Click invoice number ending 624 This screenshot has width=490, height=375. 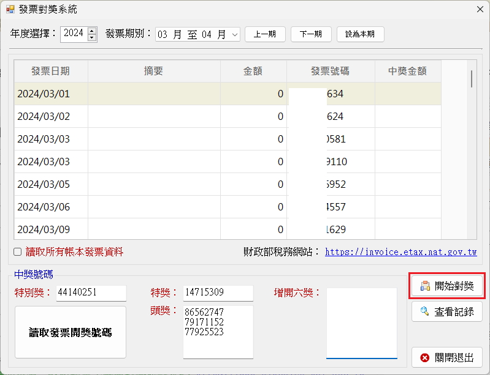(x=331, y=116)
